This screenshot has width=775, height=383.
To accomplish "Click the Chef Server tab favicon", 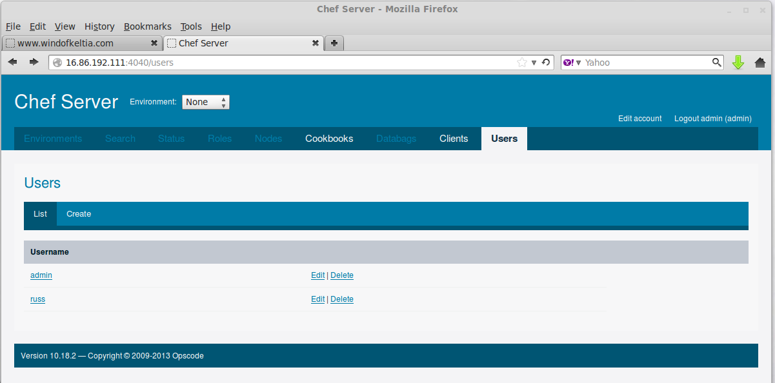I will [x=172, y=43].
